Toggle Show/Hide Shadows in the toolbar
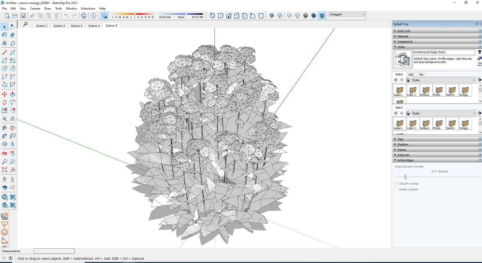Image resolution: width=482 pixels, height=263 pixels. [x=104, y=16]
